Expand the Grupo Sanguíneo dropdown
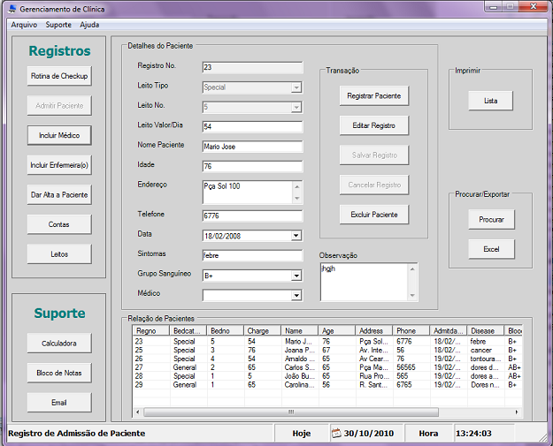This screenshot has height=446, width=553. (x=296, y=276)
